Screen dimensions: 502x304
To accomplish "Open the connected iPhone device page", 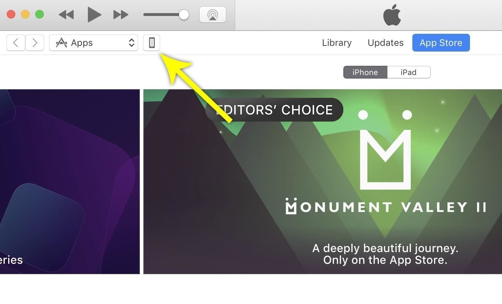I will coord(152,43).
